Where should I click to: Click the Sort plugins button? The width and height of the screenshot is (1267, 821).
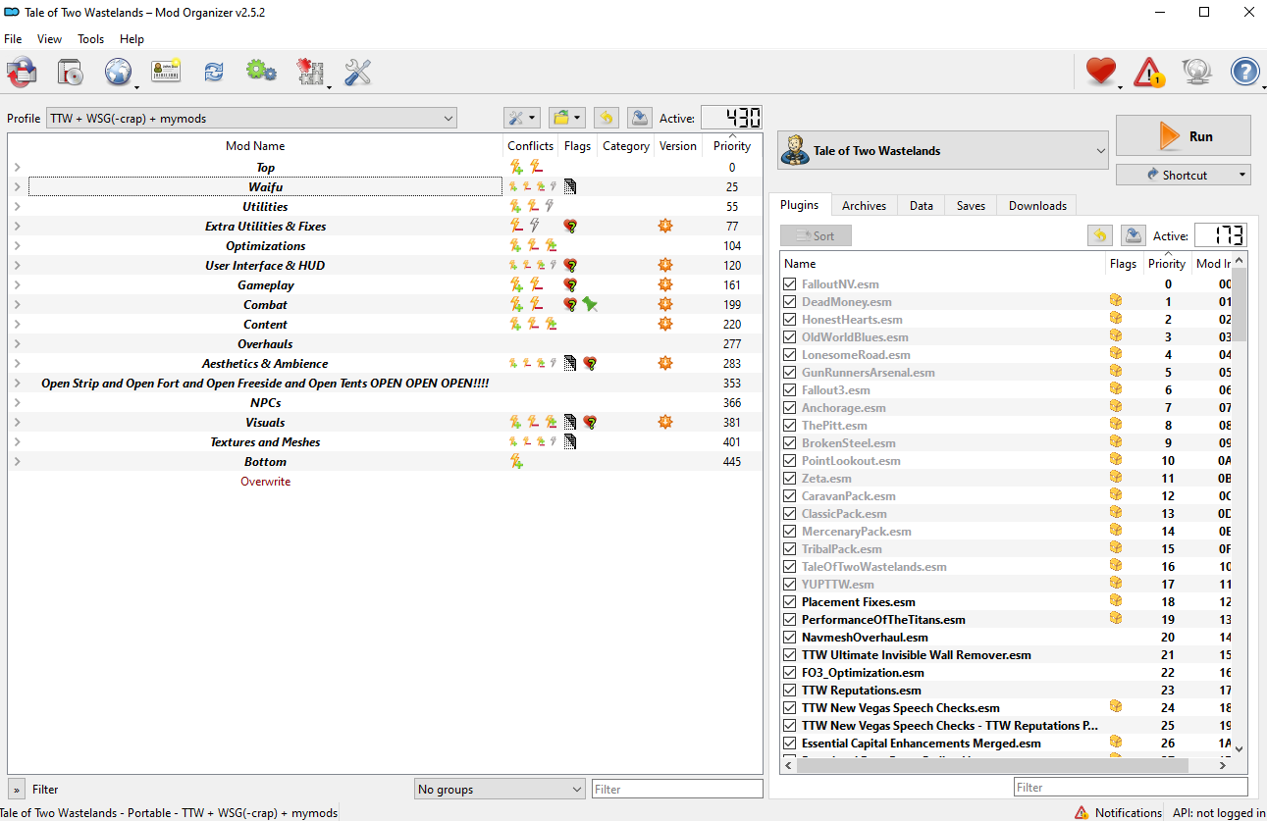tap(816, 235)
